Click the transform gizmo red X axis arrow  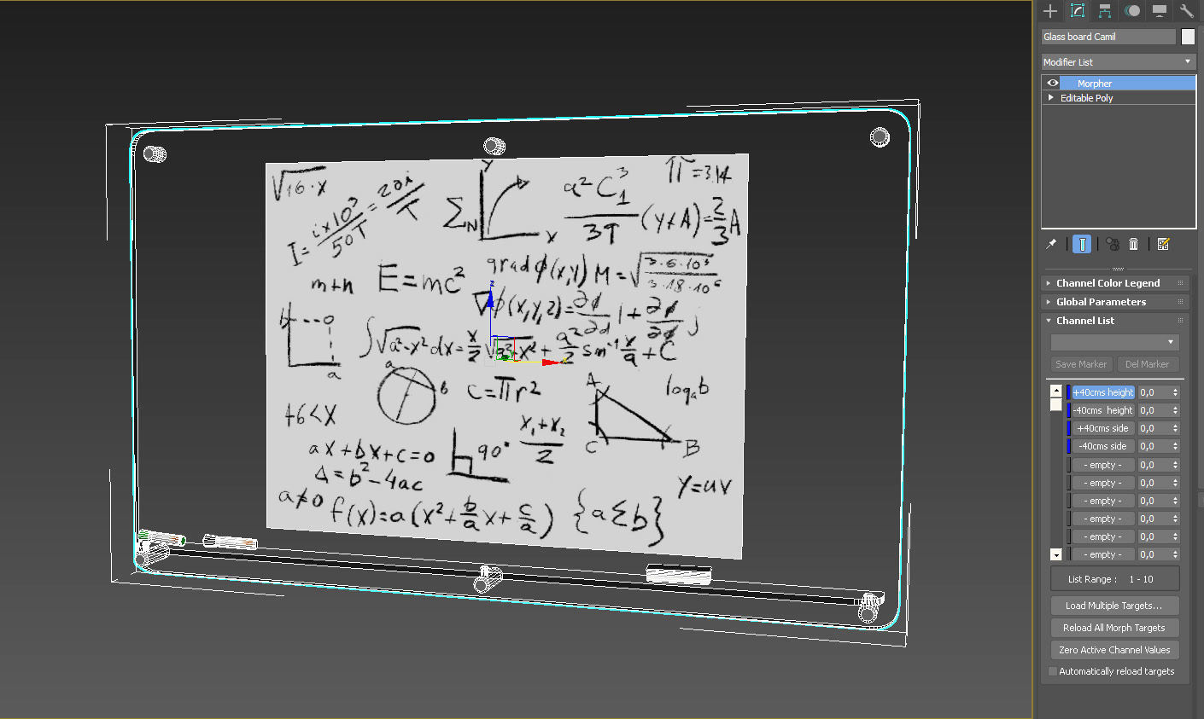click(552, 362)
